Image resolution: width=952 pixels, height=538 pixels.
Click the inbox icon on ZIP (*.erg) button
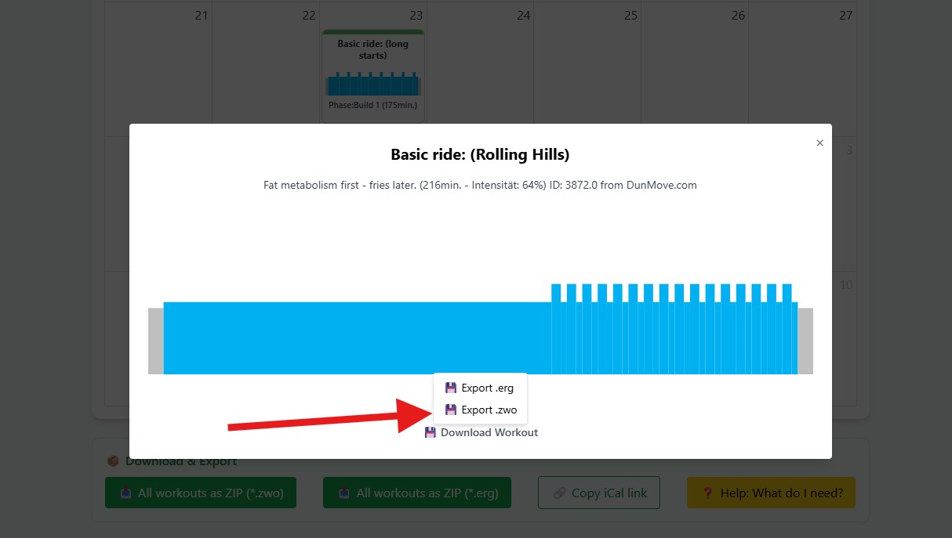[x=344, y=493]
